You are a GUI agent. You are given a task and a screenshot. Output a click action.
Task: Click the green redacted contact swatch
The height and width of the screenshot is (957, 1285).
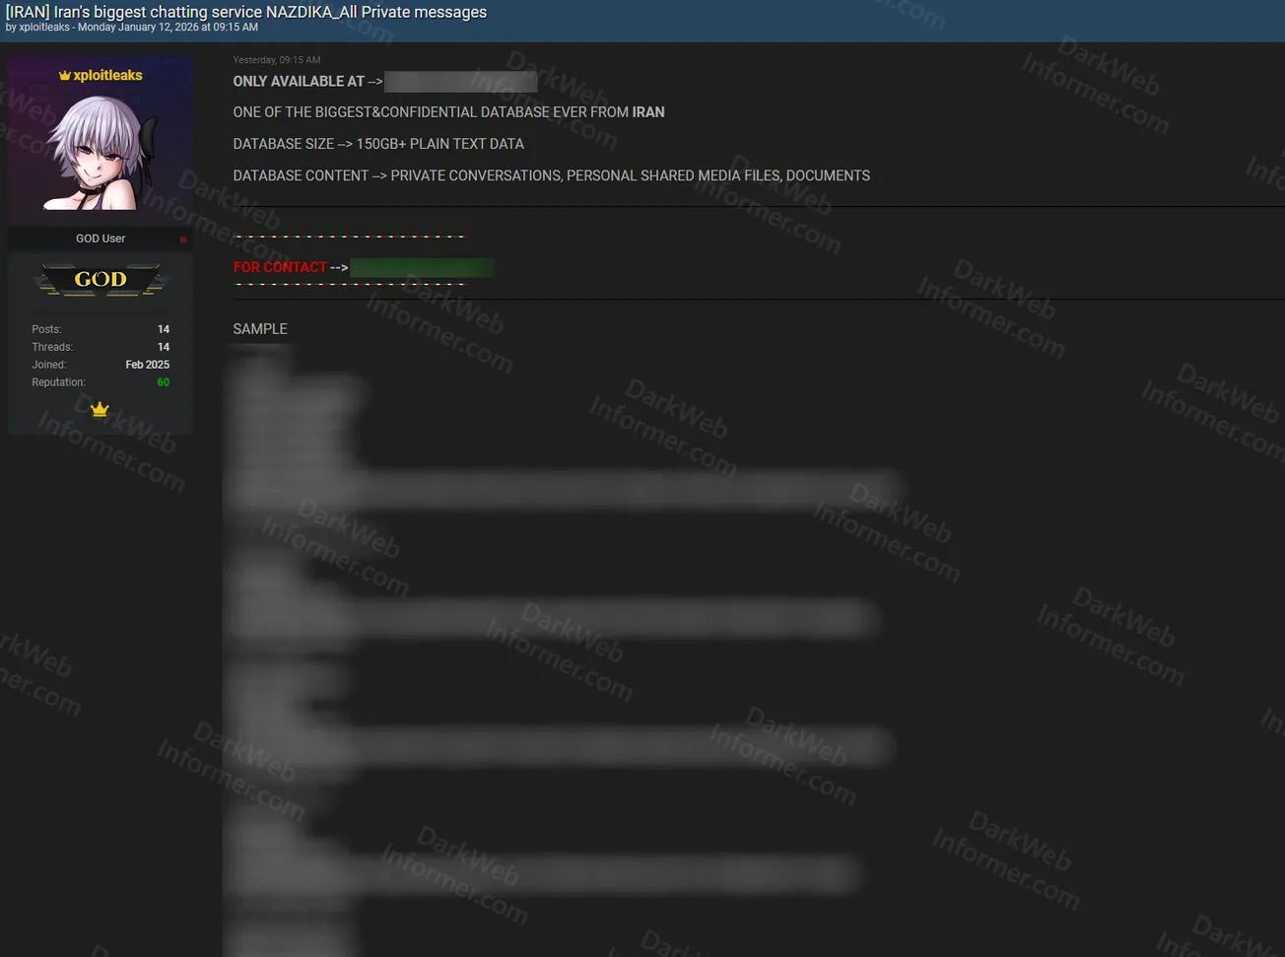pos(422,267)
